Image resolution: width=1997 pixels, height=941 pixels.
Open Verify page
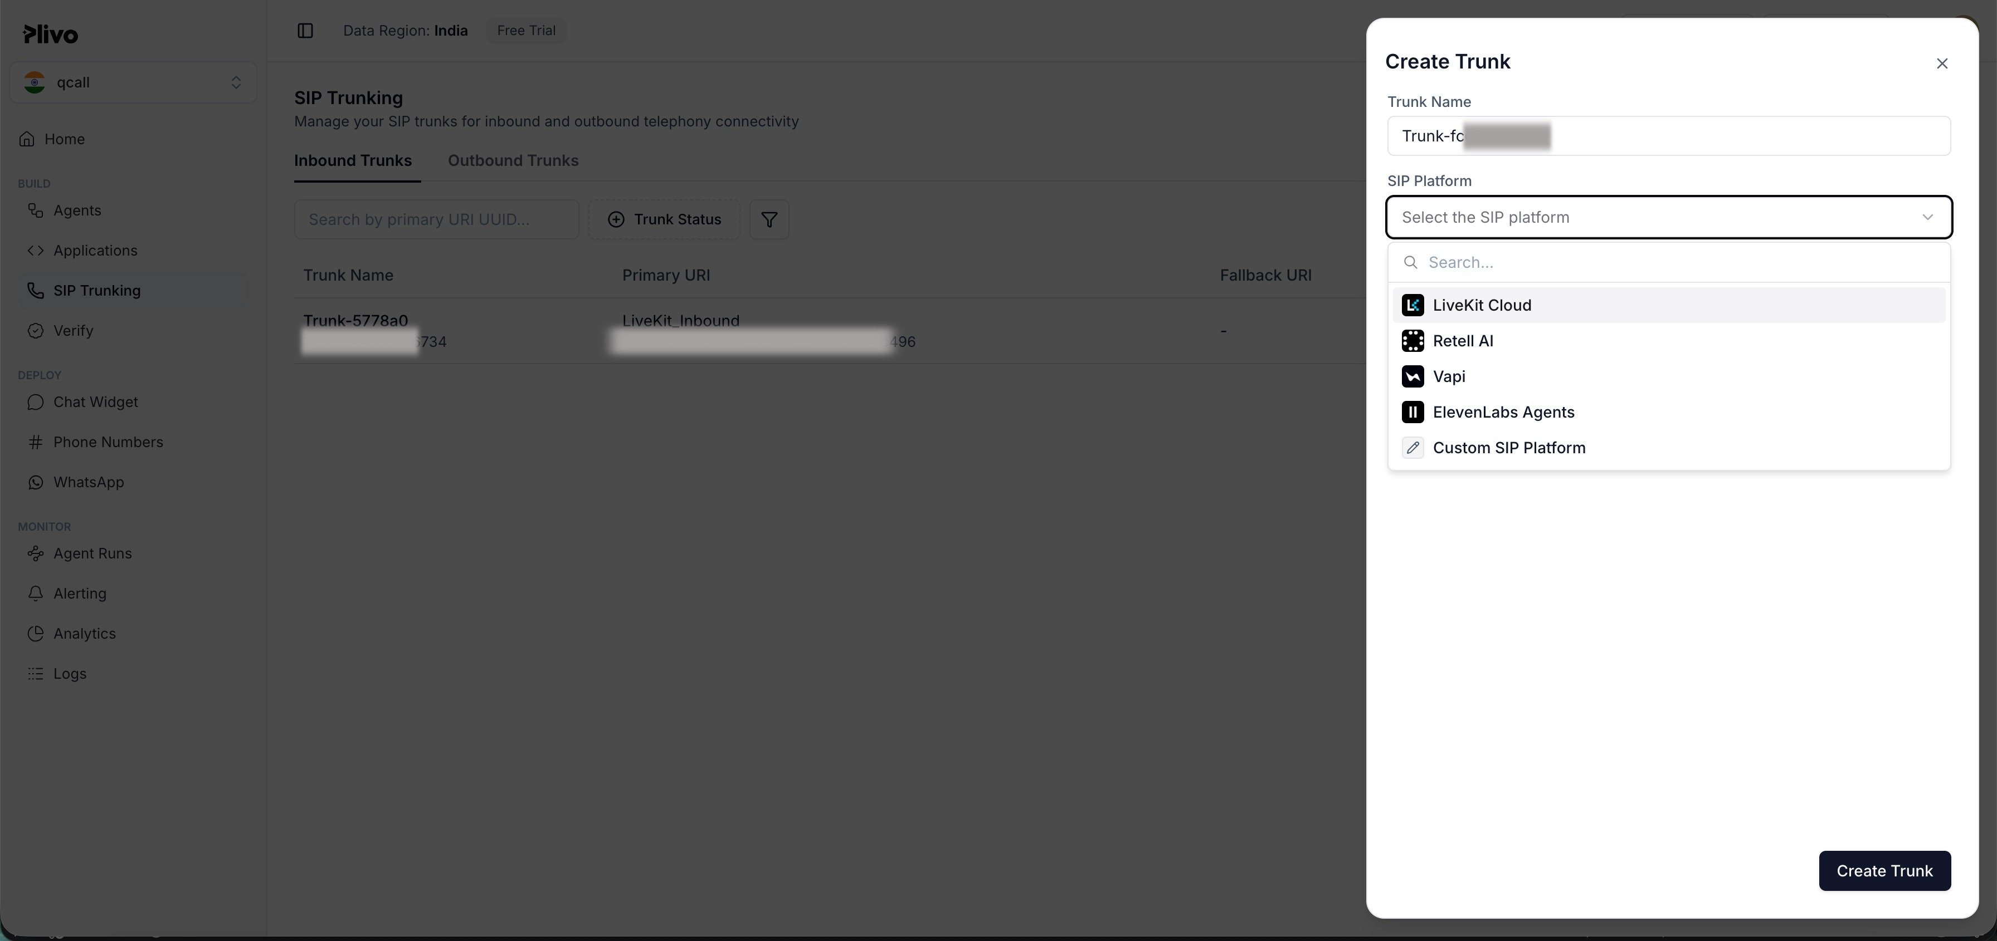[132, 331]
